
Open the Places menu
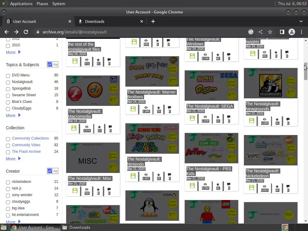point(42,4)
